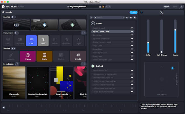Select the Digital Layers Lead preset

113,31
